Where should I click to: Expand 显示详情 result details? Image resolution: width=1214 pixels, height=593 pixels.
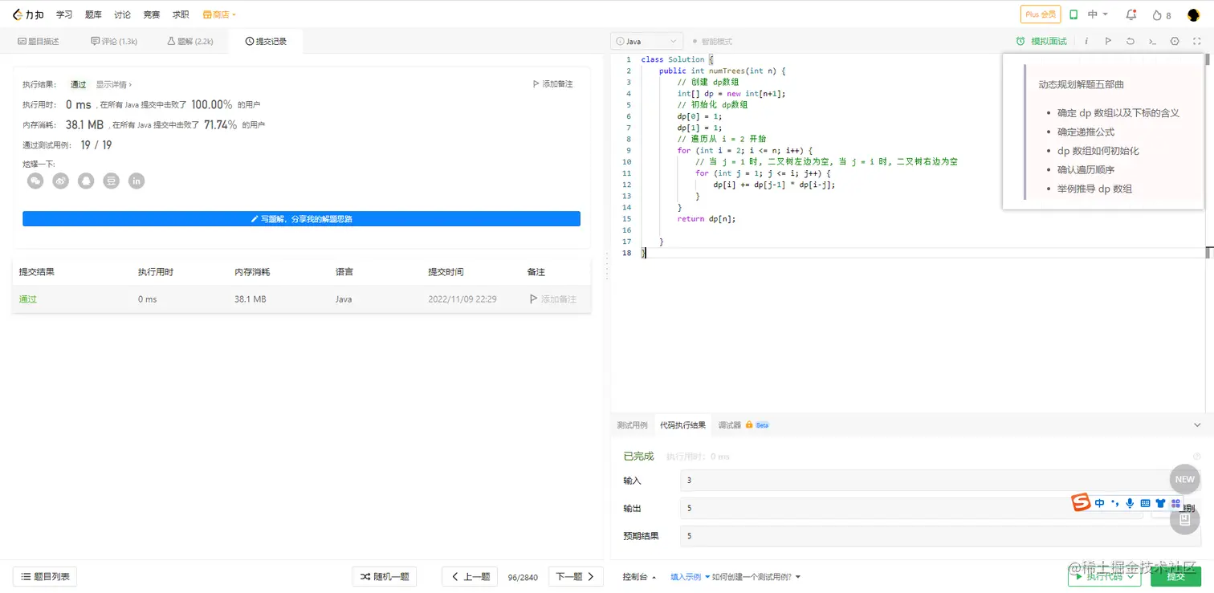point(114,84)
